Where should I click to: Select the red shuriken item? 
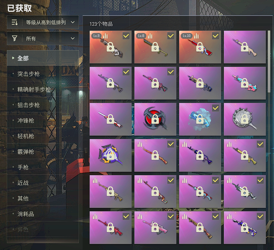pyautogui.click(x=155, y=119)
